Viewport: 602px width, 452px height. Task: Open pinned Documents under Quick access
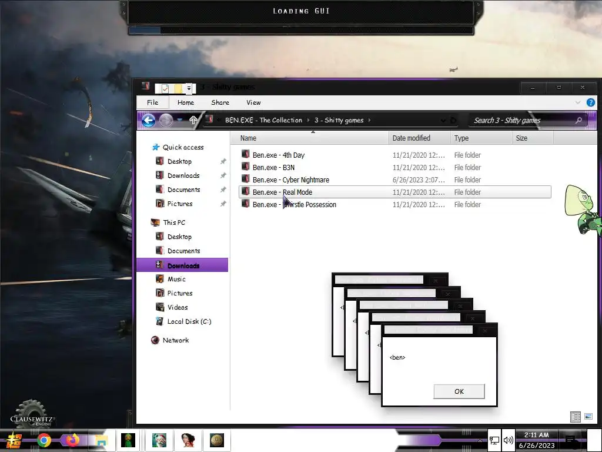point(183,190)
